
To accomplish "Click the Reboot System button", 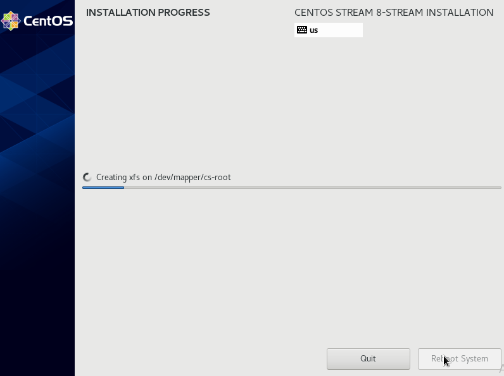I will [459, 359].
